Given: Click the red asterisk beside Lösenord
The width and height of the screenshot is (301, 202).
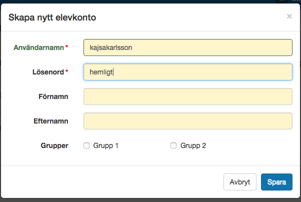Looking at the screenshot, I should [67, 72].
